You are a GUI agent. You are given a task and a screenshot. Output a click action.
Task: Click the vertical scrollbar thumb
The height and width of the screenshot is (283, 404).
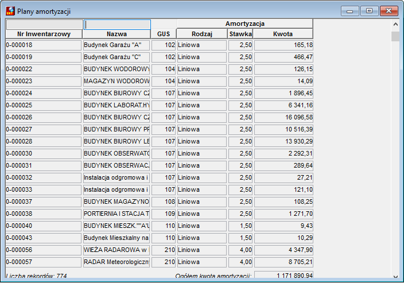click(395, 36)
